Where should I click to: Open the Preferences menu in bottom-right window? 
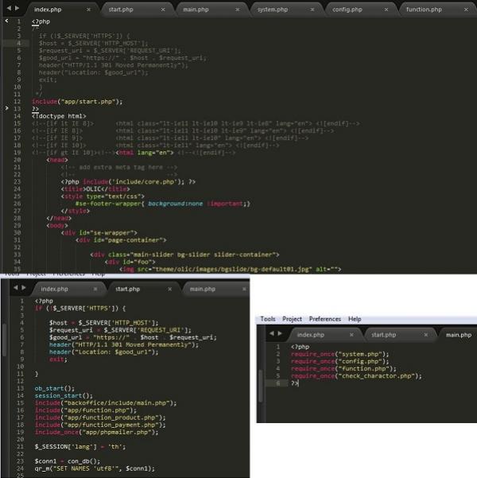325,319
